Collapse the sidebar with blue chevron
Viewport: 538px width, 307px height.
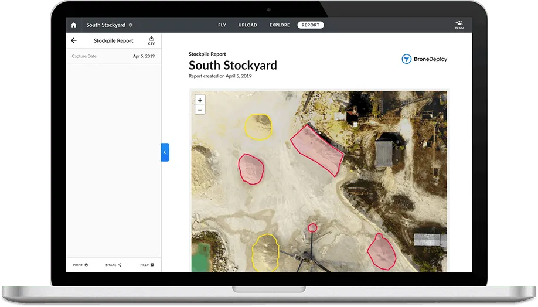pos(165,152)
